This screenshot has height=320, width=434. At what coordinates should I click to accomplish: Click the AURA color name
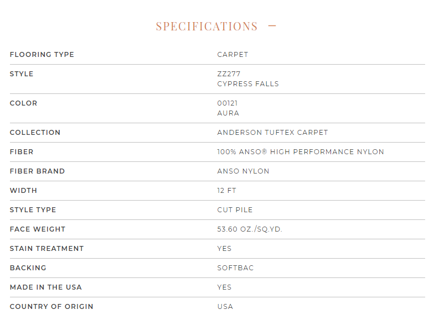(228, 113)
